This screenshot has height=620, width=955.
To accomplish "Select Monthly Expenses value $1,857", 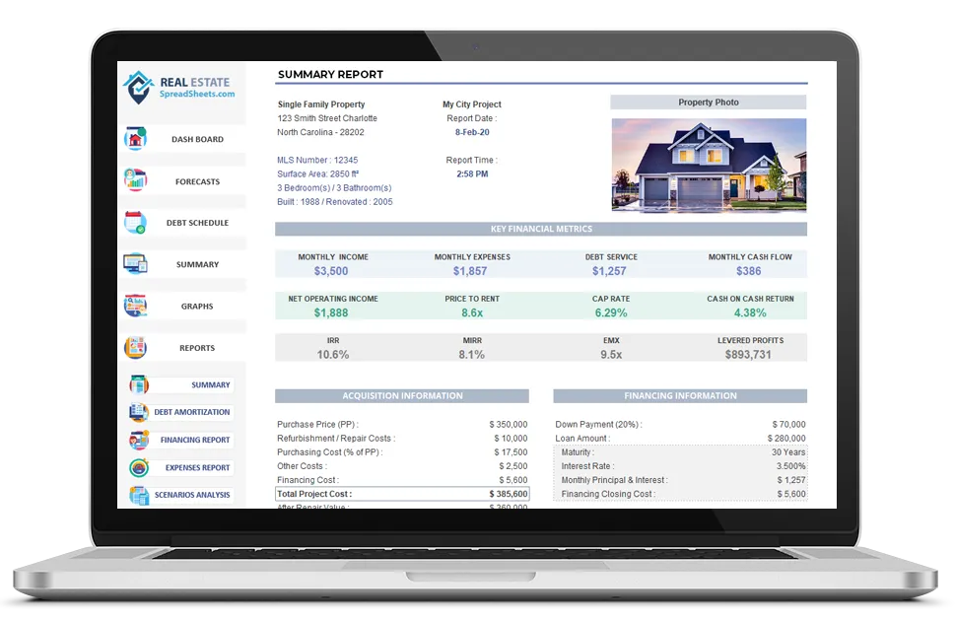I will (x=470, y=271).
